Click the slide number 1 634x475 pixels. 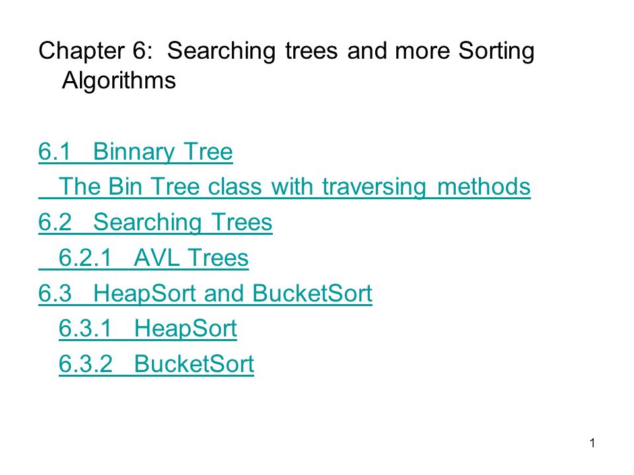pyautogui.click(x=592, y=443)
